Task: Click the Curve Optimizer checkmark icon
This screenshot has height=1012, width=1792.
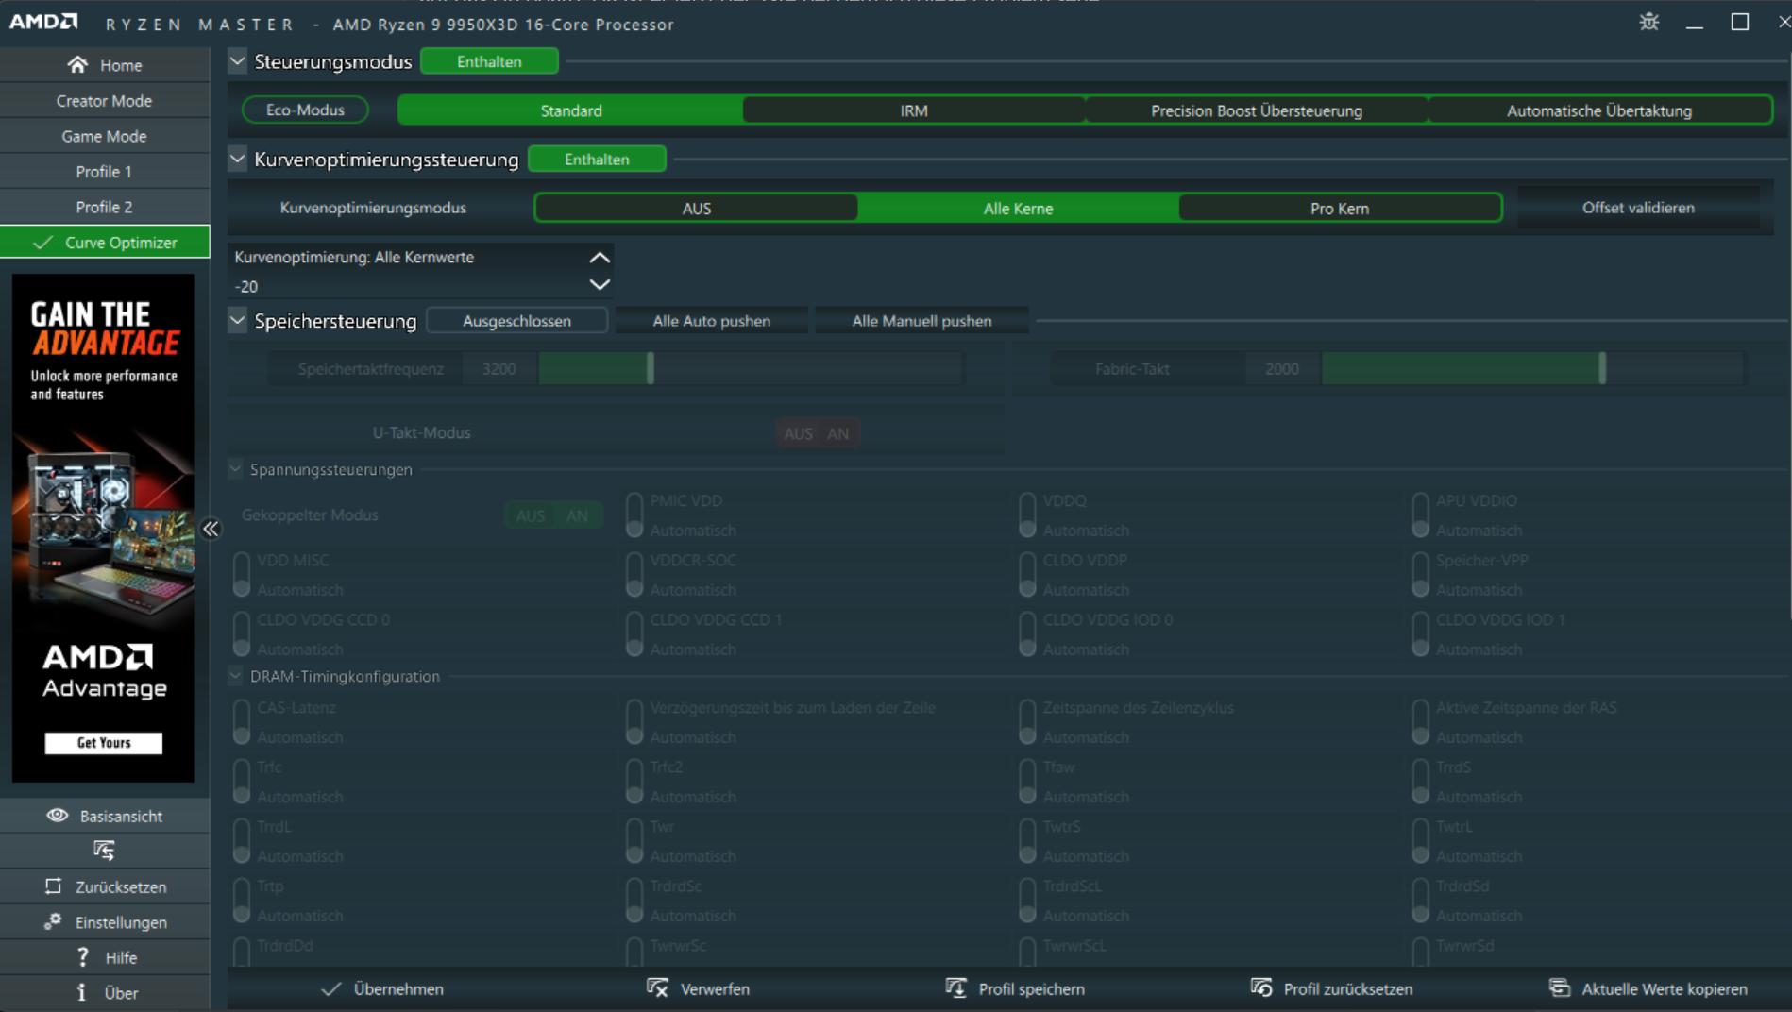Action: (42, 243)
